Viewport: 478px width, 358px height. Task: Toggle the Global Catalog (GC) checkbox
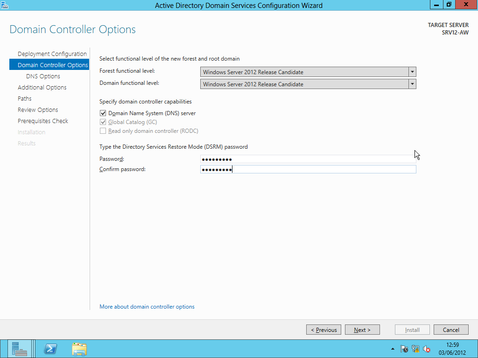[x=103, y=122]
